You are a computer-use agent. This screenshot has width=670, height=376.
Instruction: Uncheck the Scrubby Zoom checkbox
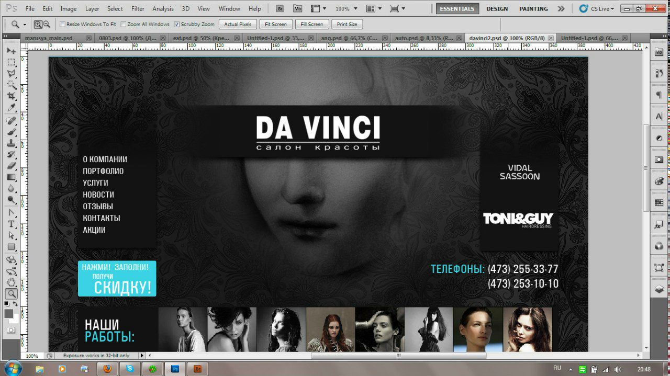coord(176,25)
